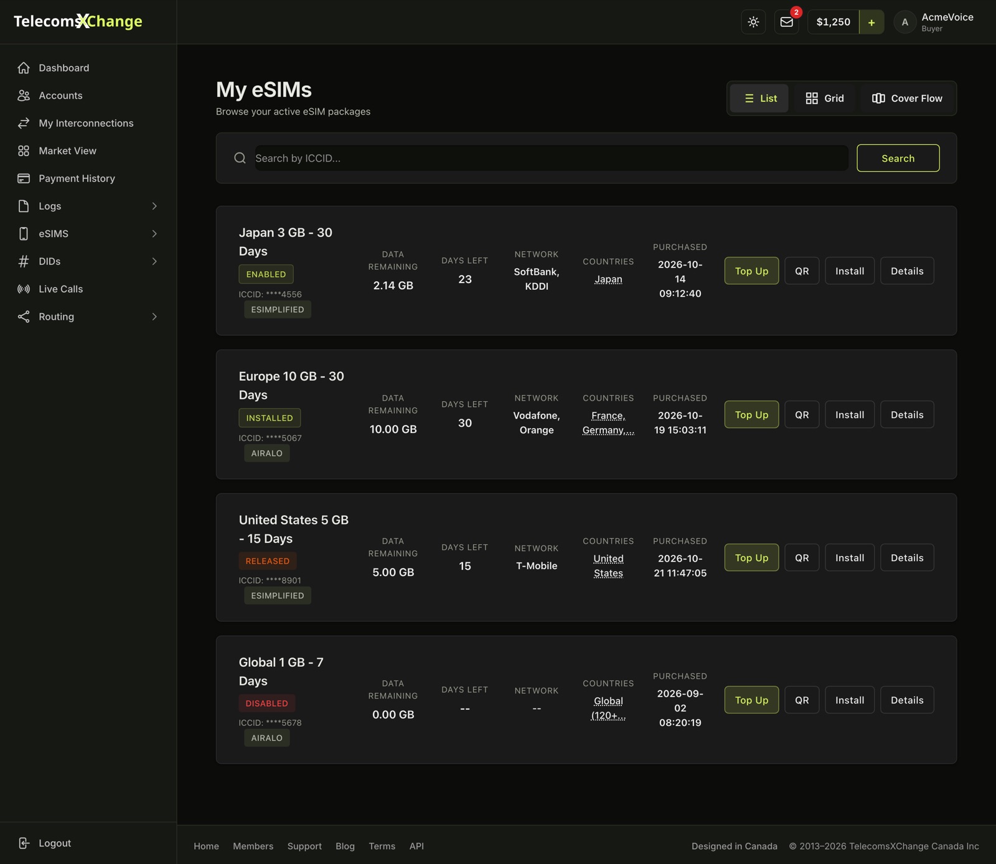Screen dimensions: 996x864
Task: Show QR for Europe 10 GB eSIM
Action: point(802,414)
